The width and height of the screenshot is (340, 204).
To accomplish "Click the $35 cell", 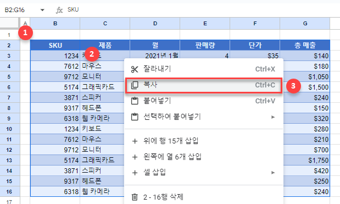I will (x=255, y=54).
